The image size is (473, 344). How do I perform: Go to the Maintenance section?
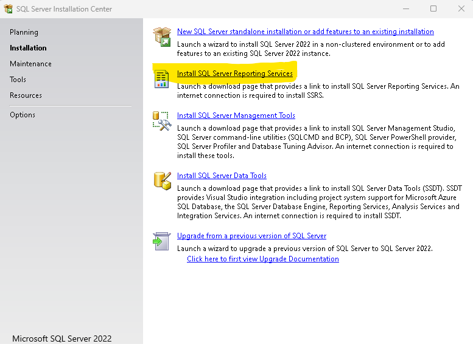(30, 64)
